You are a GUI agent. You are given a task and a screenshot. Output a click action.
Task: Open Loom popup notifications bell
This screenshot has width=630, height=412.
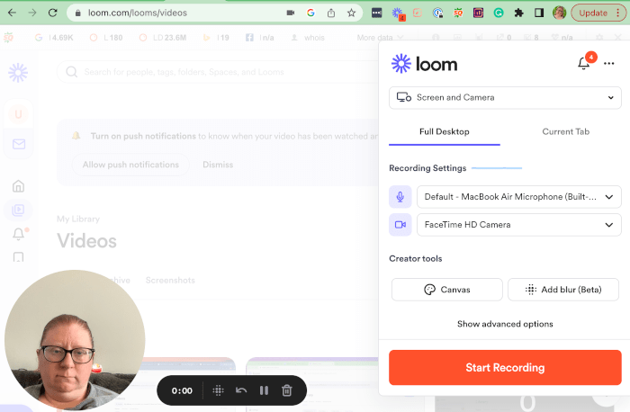(584, 64)
